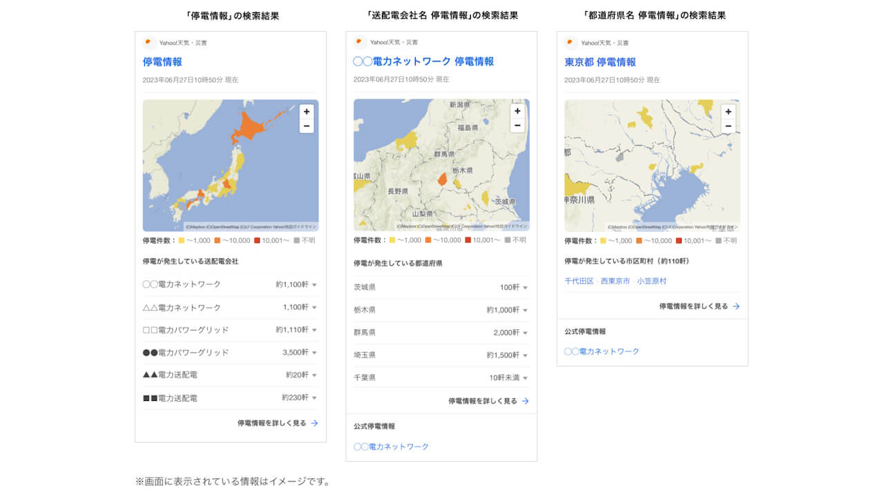Click Yahoo!天気・災害 logo in first card

(148, 42)
